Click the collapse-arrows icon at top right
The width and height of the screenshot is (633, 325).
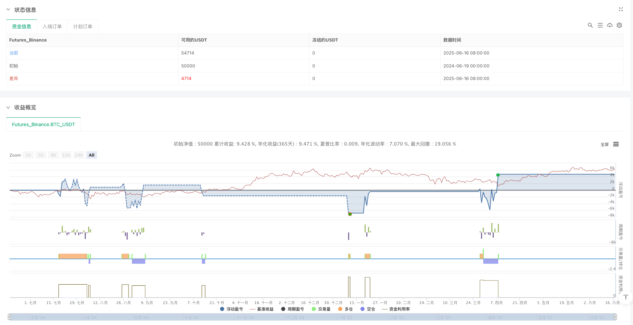tap(620, 10)
